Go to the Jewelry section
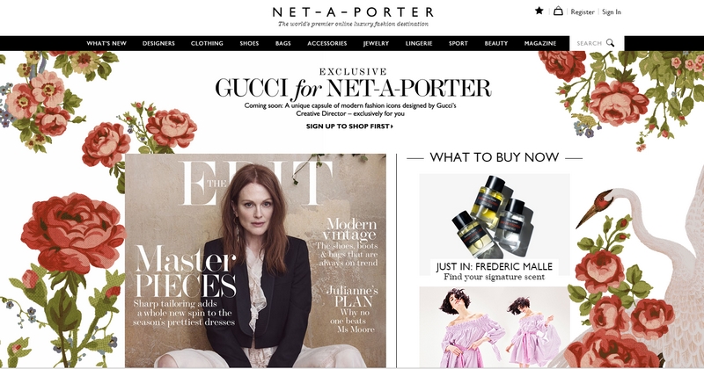Image resolution: width=704 pixels, height=369 pixels. click(377, 44)
